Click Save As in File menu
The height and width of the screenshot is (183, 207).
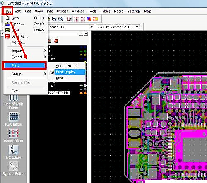[20, 36]
